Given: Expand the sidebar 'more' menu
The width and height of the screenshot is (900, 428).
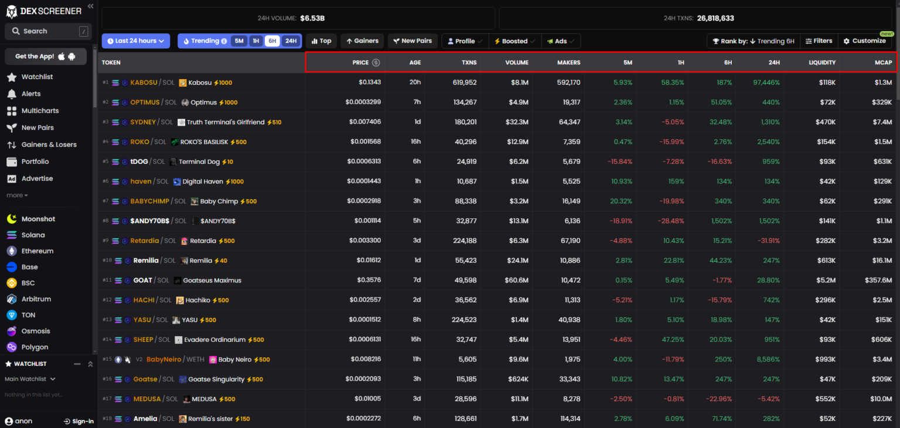Looking at the screenshot, I should [x=17, y=196].
